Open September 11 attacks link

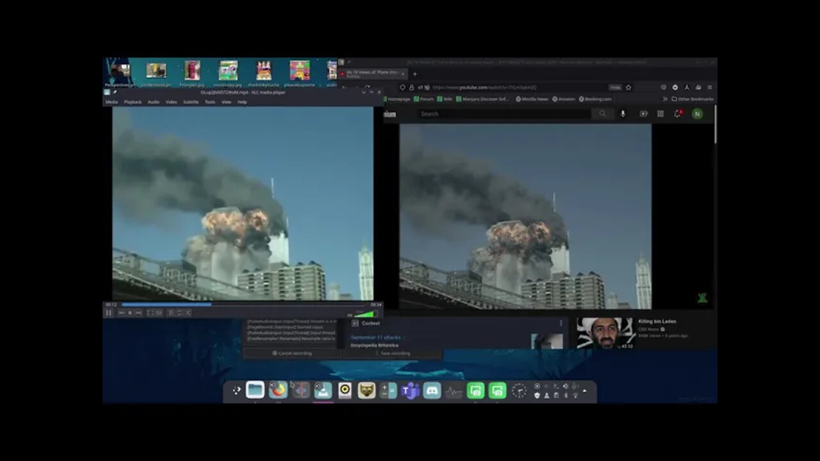point(375,337)
